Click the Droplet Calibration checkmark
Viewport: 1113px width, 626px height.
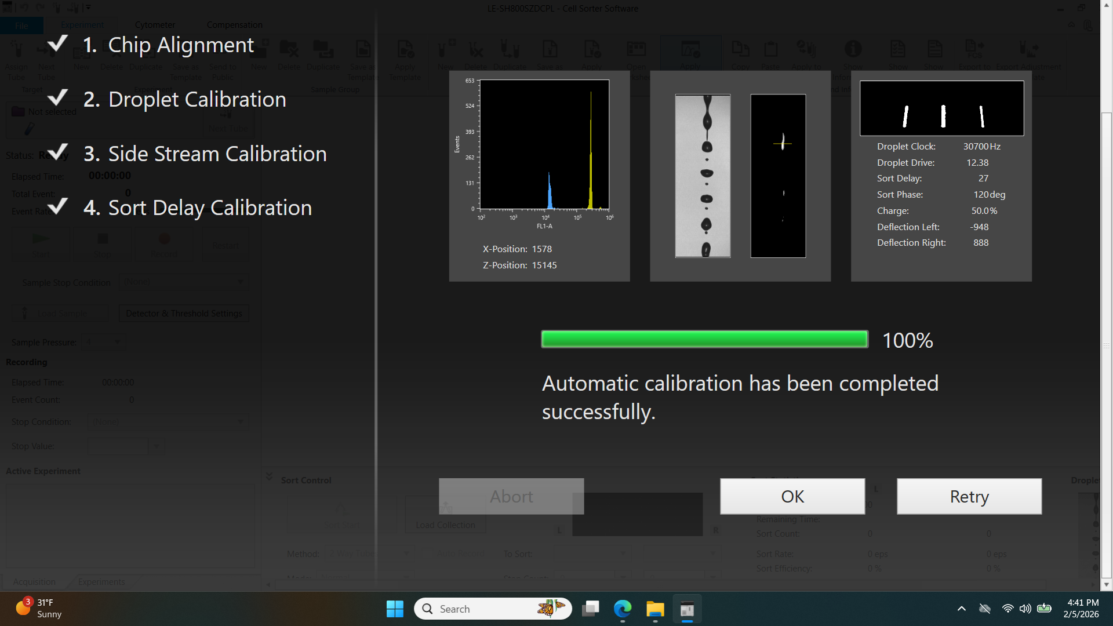57,98
